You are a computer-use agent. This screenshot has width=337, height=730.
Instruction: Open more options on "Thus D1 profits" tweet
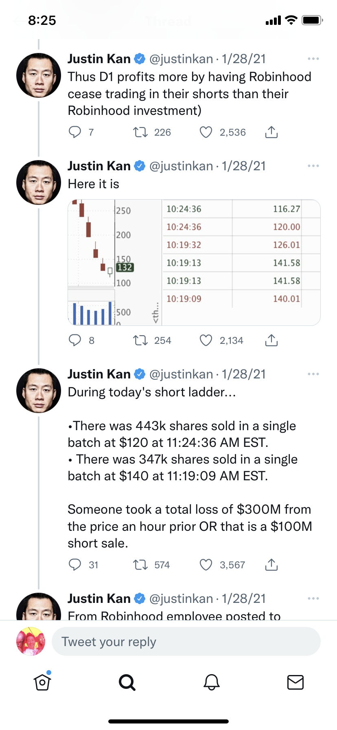[x=313, y=59]
